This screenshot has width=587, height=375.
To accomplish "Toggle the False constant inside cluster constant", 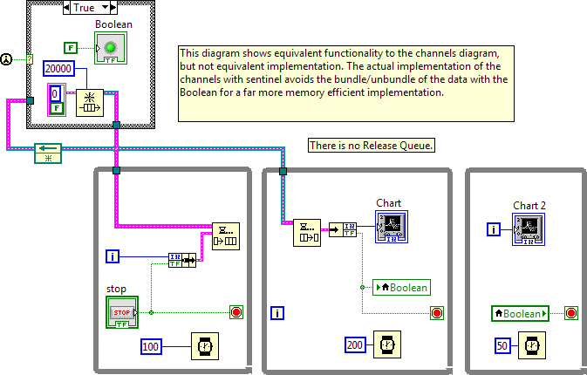I will pyautogui.click(x=57, y=108).
